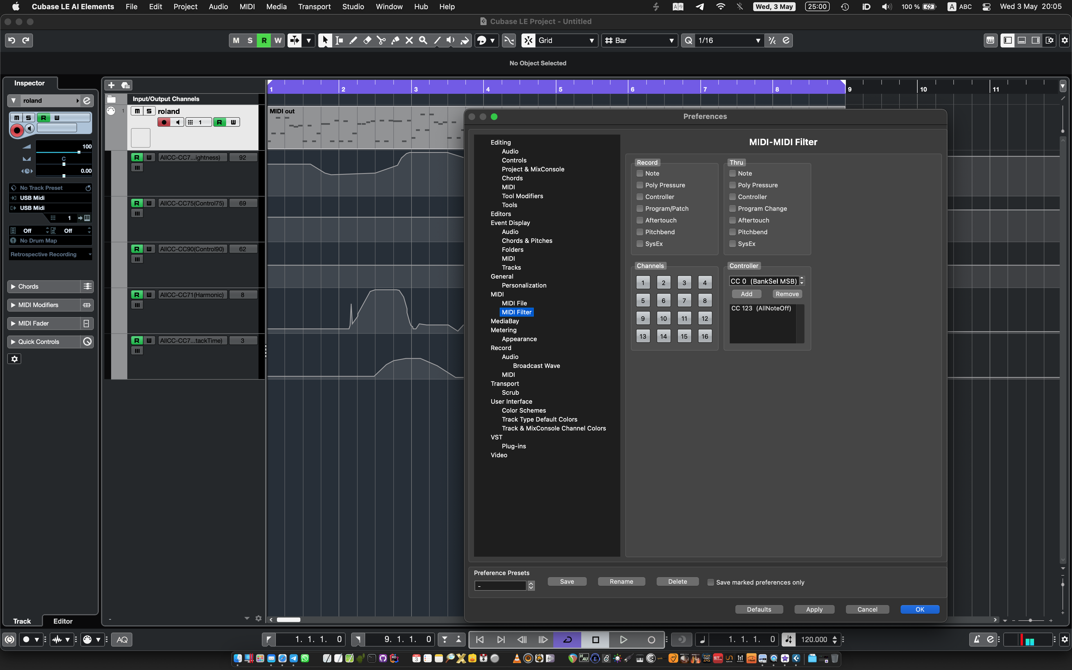The image size is (1072, 670).
Task: Tick Save marked preferences only
Action: click(x=710, y=582)
